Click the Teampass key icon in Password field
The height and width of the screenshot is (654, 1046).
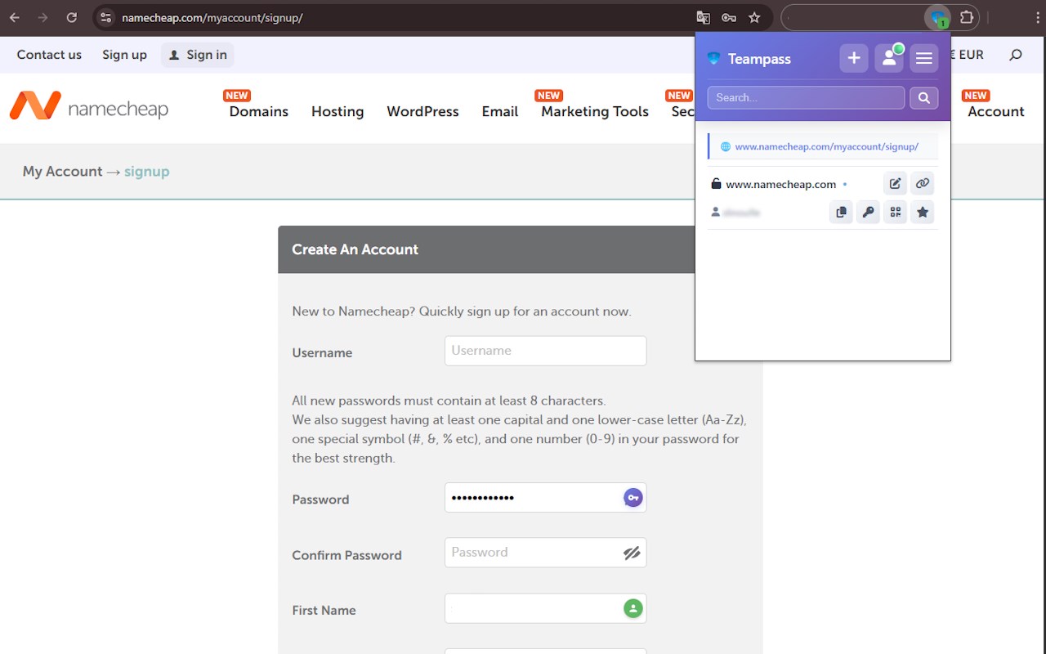coord(633,497)
